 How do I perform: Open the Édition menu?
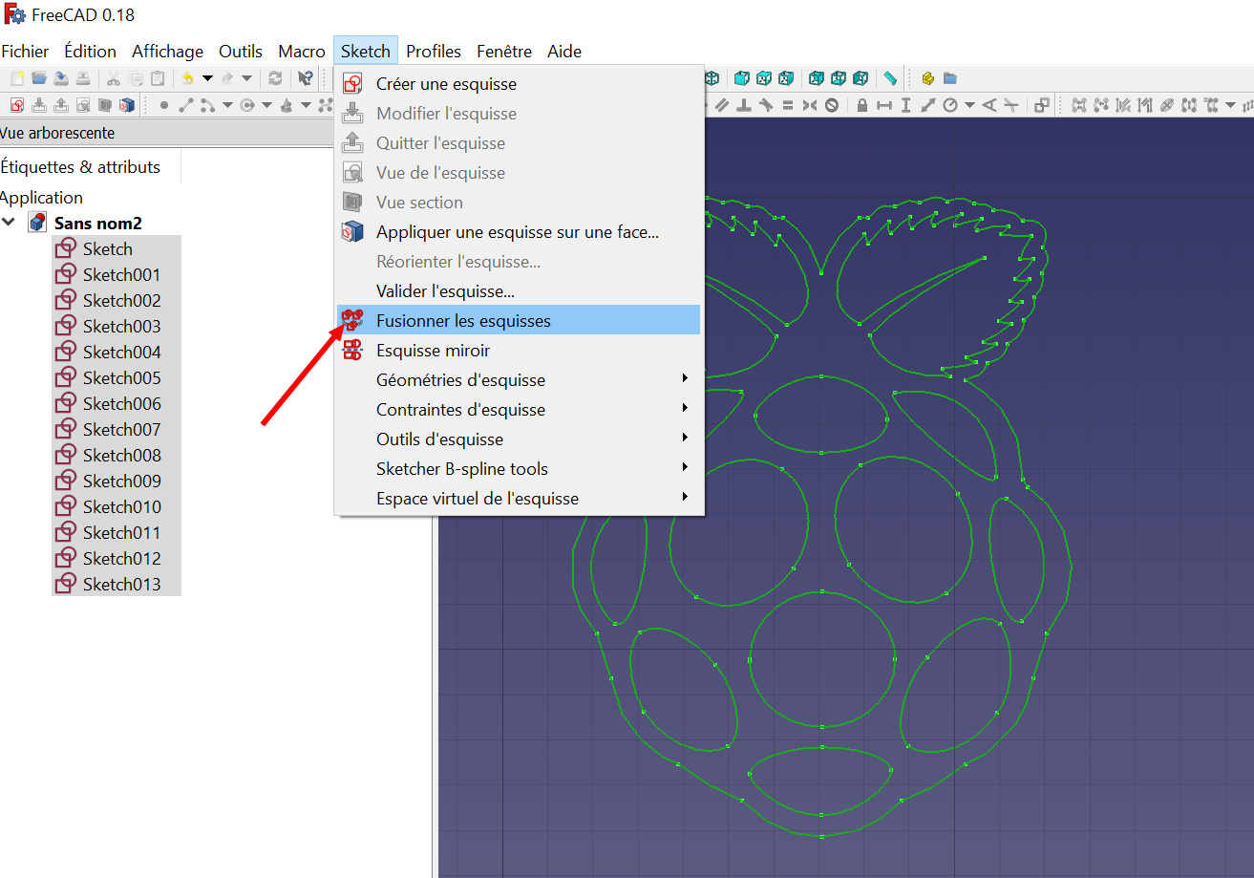90,52
